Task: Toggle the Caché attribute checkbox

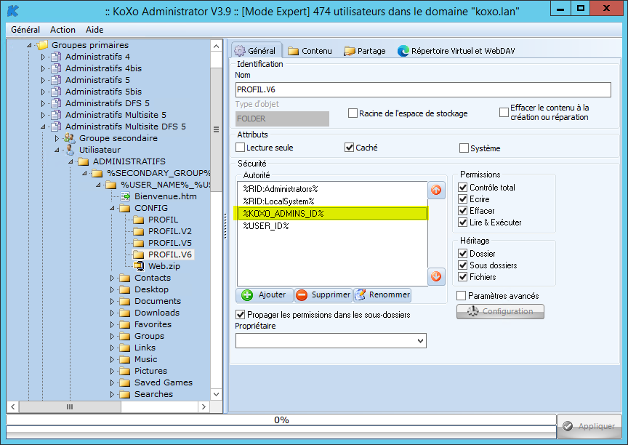Action: click(349, 148)
